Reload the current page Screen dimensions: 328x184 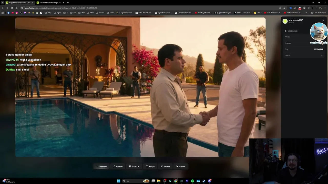click(12, 8)
